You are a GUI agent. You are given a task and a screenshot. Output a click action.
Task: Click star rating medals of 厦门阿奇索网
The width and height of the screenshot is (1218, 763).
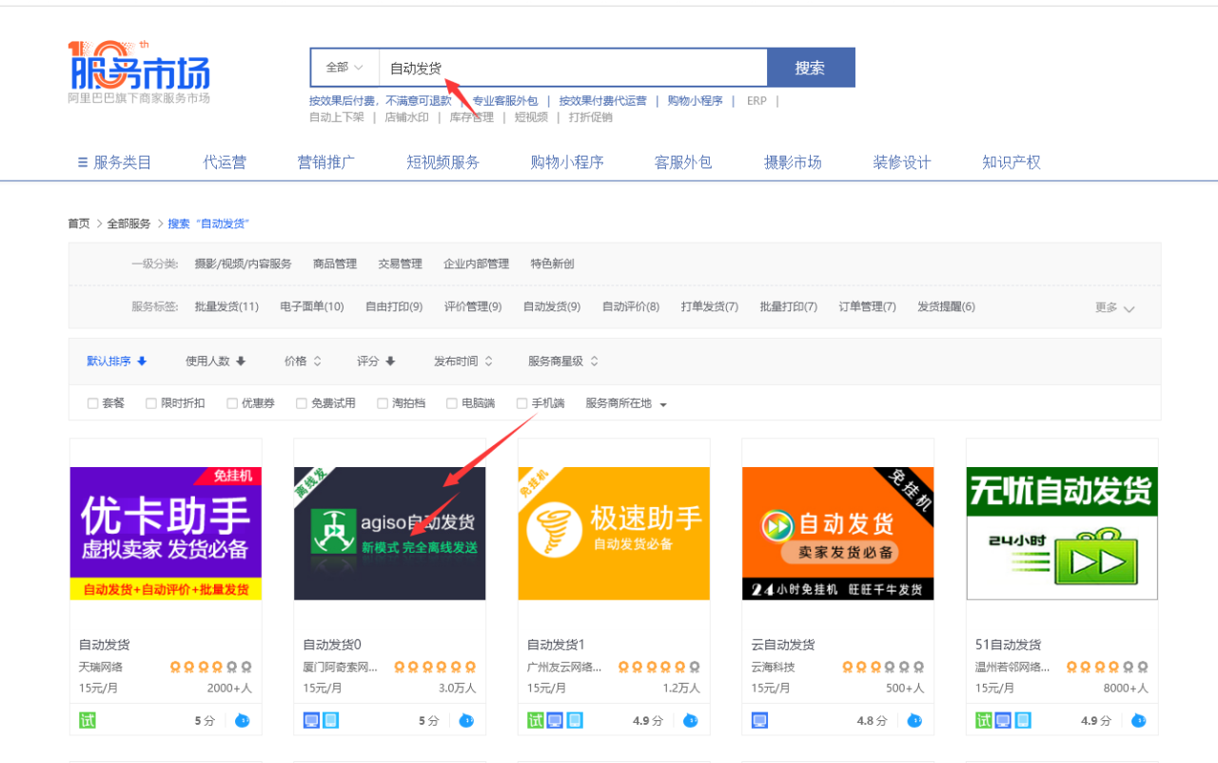(435, 667)
